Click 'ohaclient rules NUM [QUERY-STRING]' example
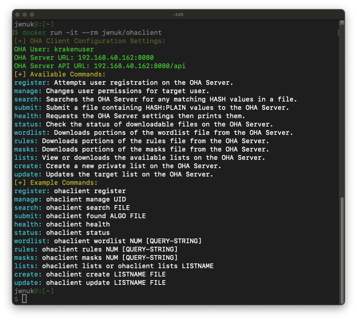 [x=110, y=249]
